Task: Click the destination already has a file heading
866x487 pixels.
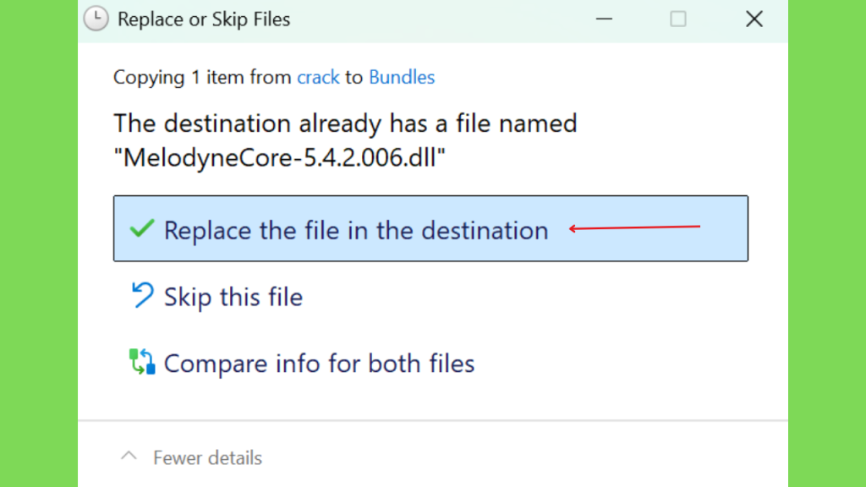Action: [345, 123]
